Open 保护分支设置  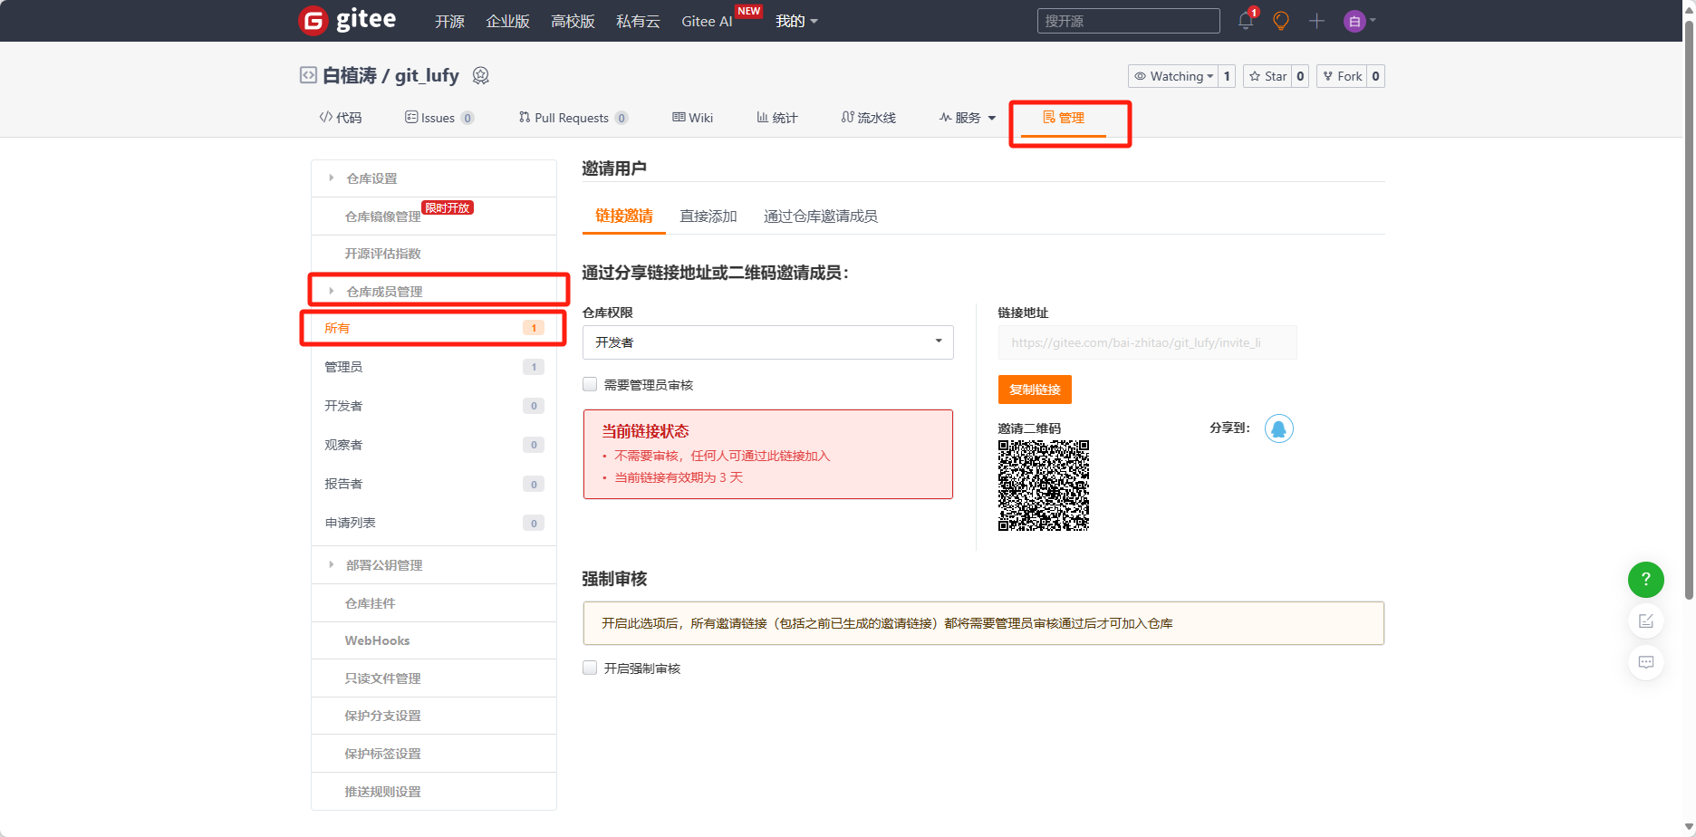point(434,716)
